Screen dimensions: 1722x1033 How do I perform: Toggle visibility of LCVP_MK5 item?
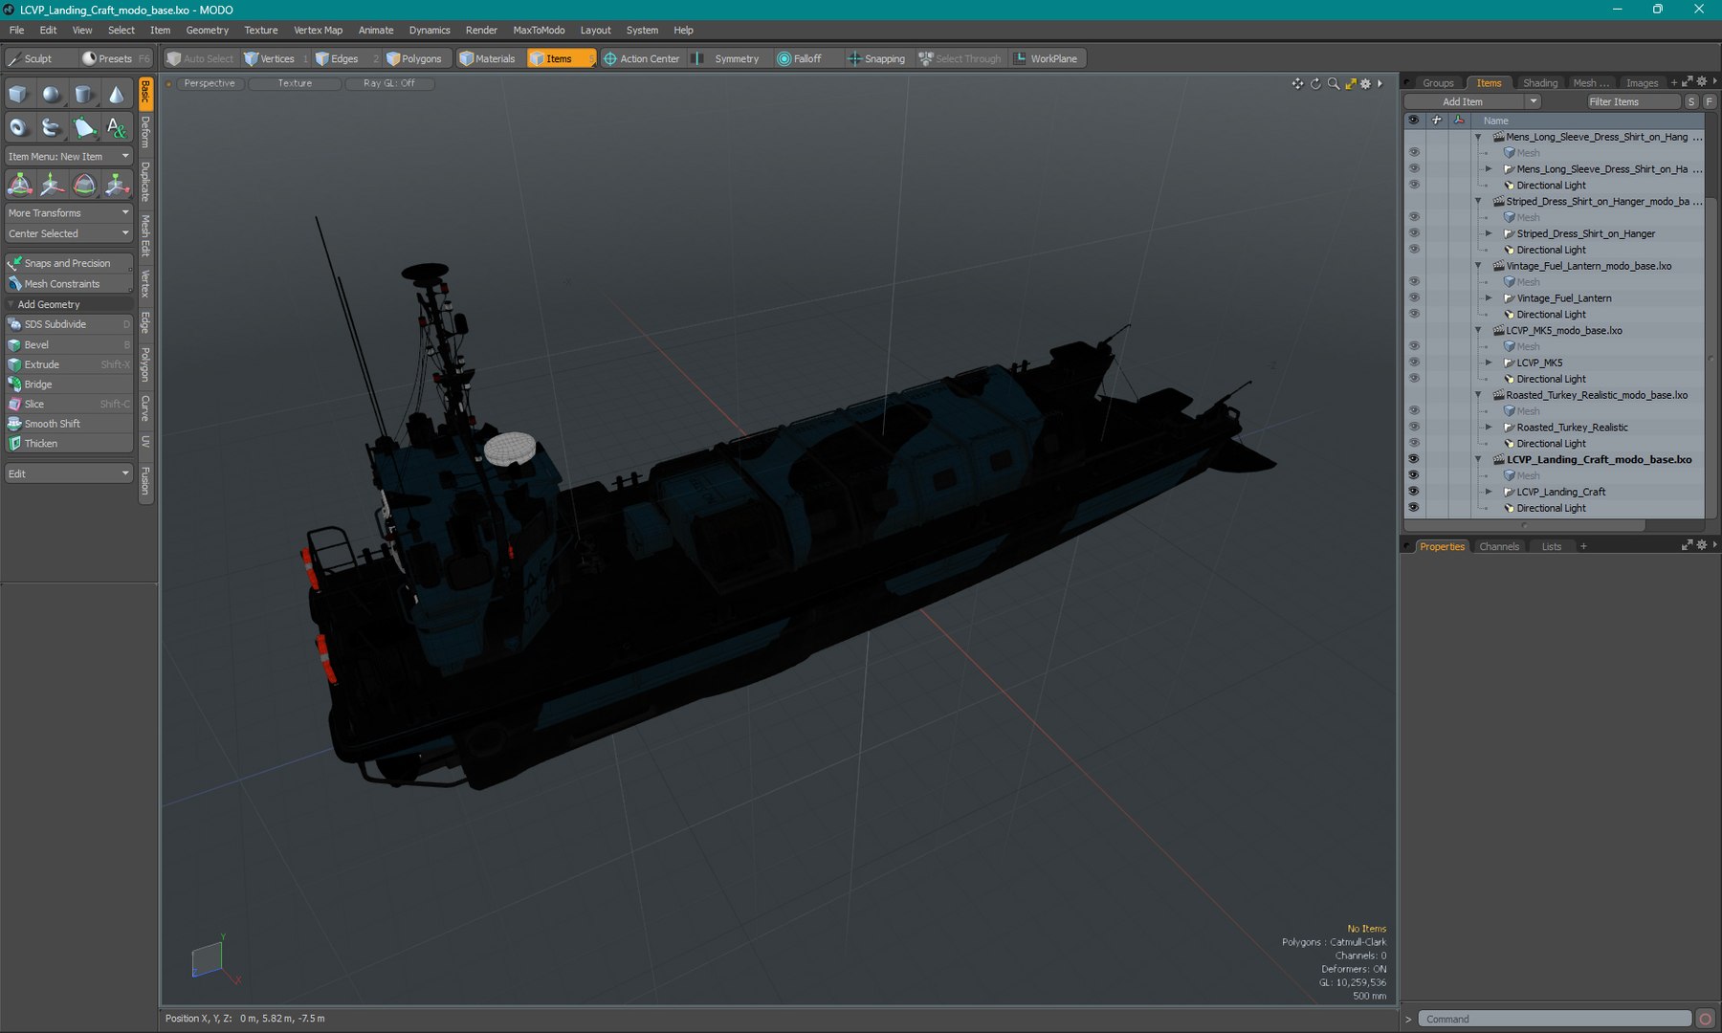pos(1413,363)
